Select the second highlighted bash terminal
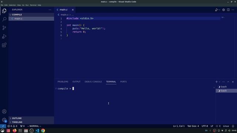The width and height of the screenshot is (237, 133). 226,91
